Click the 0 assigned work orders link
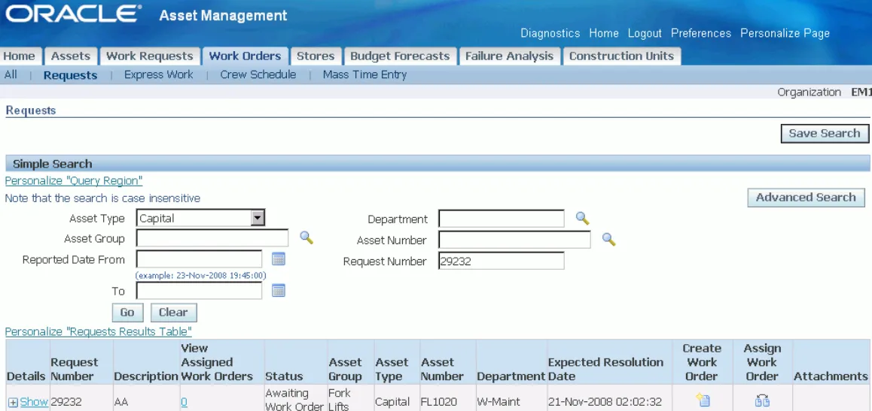Screen dimensions: 872x411 (184, 402)
